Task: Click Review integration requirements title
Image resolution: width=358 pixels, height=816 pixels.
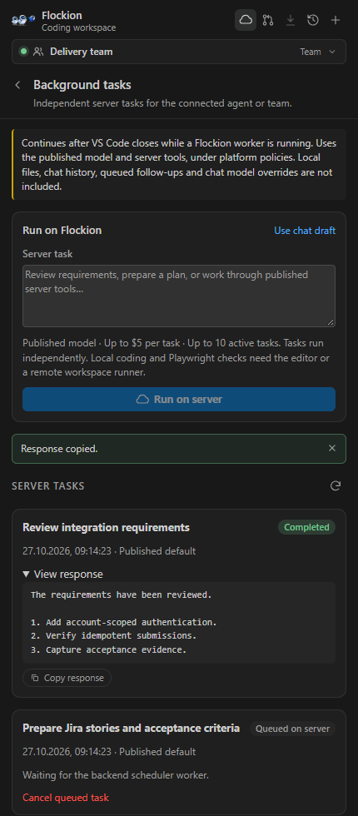Action: click(x=107, y=527)
